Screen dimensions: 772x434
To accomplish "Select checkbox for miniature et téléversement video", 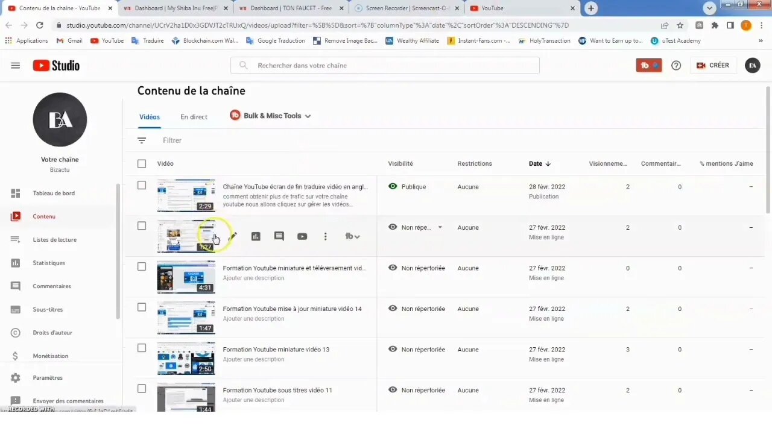I will coord(142,267).
